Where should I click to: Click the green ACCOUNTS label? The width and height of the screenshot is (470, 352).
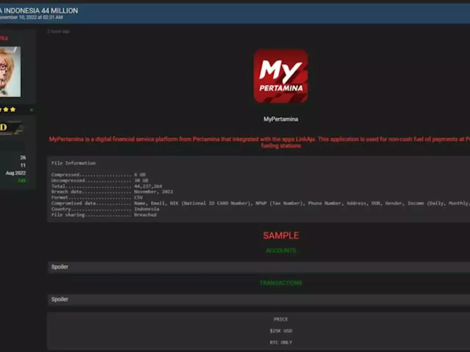tap(281, 250)
